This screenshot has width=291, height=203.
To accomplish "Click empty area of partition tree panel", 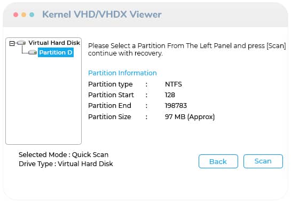I will tap(43, 100).
